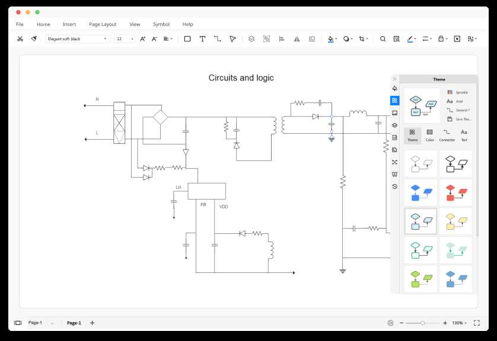Click the highlighted Theme side panel icon
Image resolution: width=497 pixels, height=341 pixels.
[394, 101]
